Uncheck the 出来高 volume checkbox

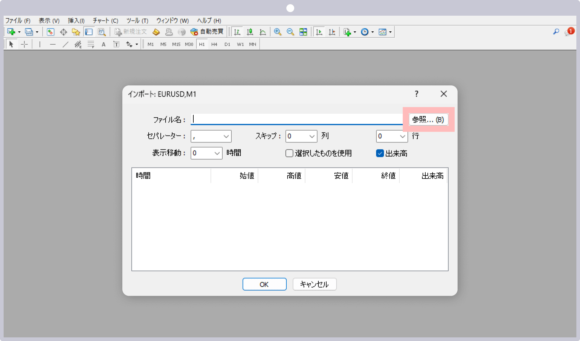point(380,153)
